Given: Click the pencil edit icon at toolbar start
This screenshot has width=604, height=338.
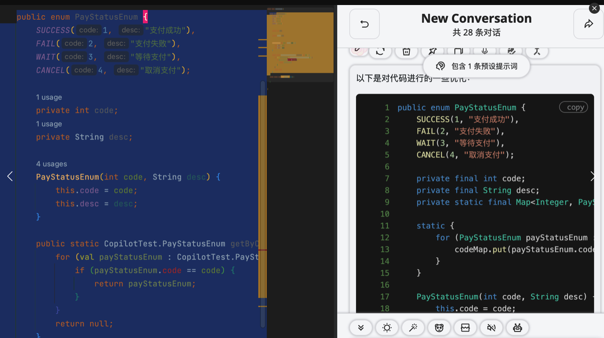Looking at the screenshot, I should pos(359,50).
